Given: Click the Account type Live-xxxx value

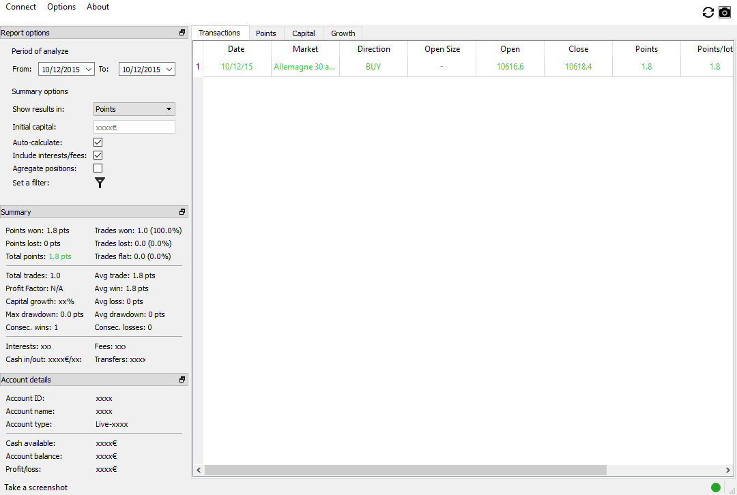Looking at the screenshot, I should coord(112,424).
